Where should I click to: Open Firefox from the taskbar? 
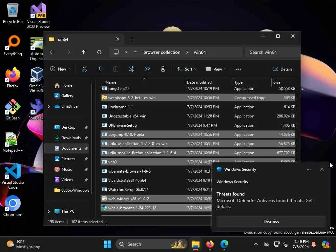210,244
